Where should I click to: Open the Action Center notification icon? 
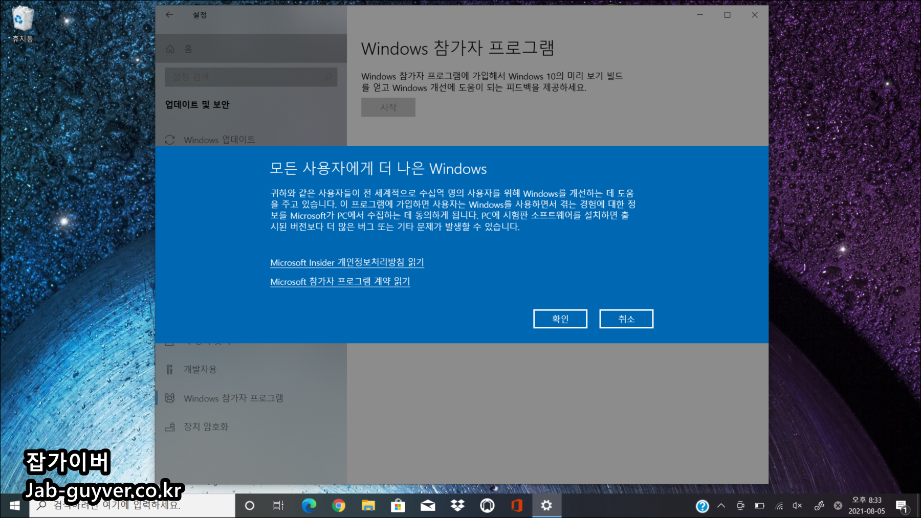click(902, 506)
